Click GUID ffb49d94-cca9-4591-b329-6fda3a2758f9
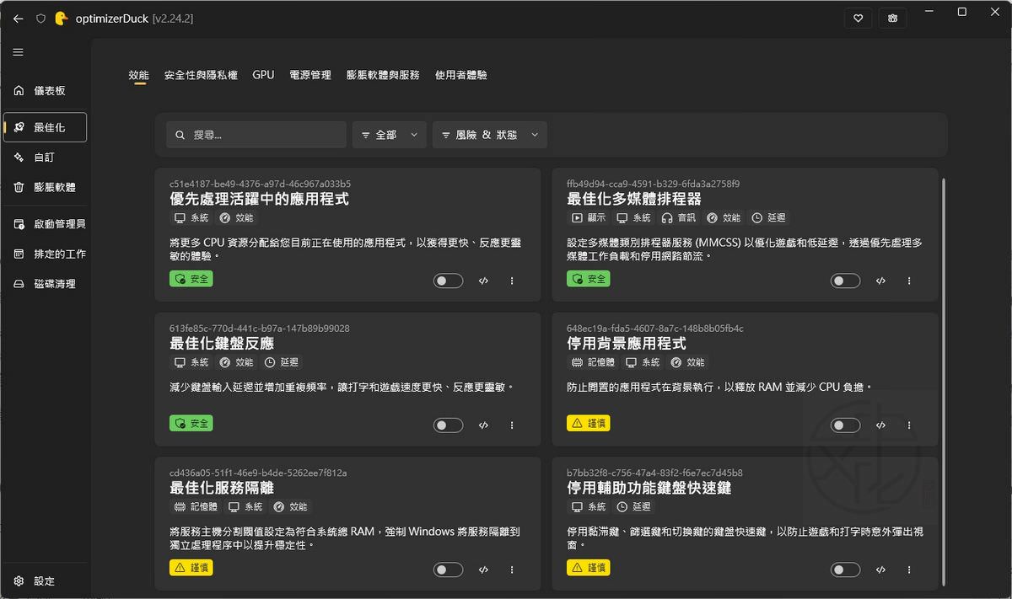Image resolution: width=1012 pixels, height=599 pixels. [x=654, y=184]
